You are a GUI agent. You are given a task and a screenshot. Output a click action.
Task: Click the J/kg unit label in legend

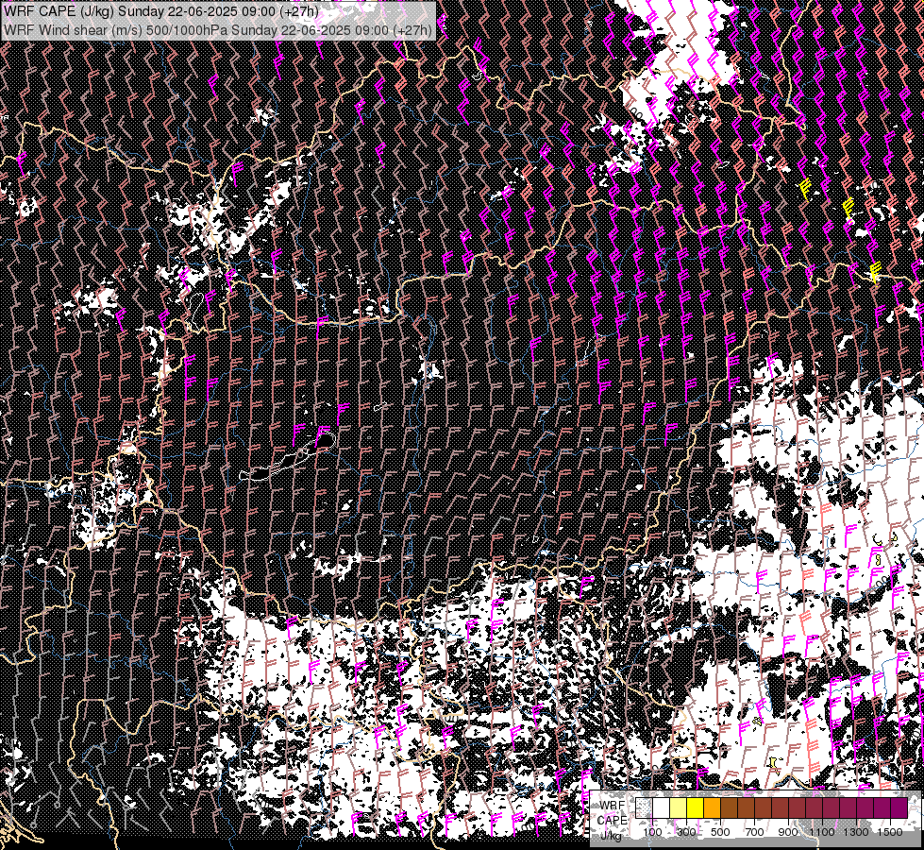[611, 835]
